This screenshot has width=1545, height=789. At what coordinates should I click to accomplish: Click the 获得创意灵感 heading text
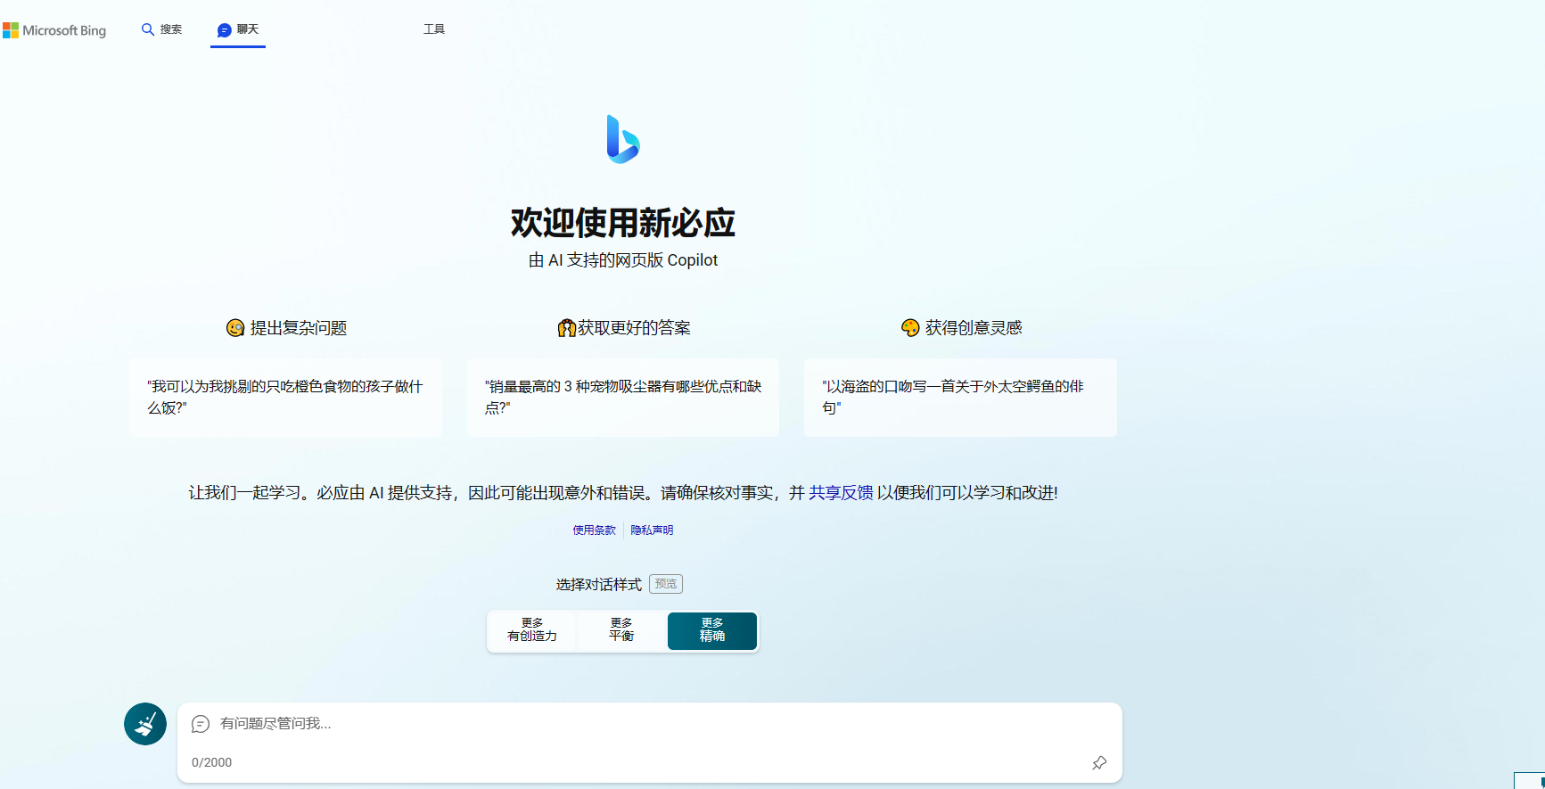(x=974, y=328)
